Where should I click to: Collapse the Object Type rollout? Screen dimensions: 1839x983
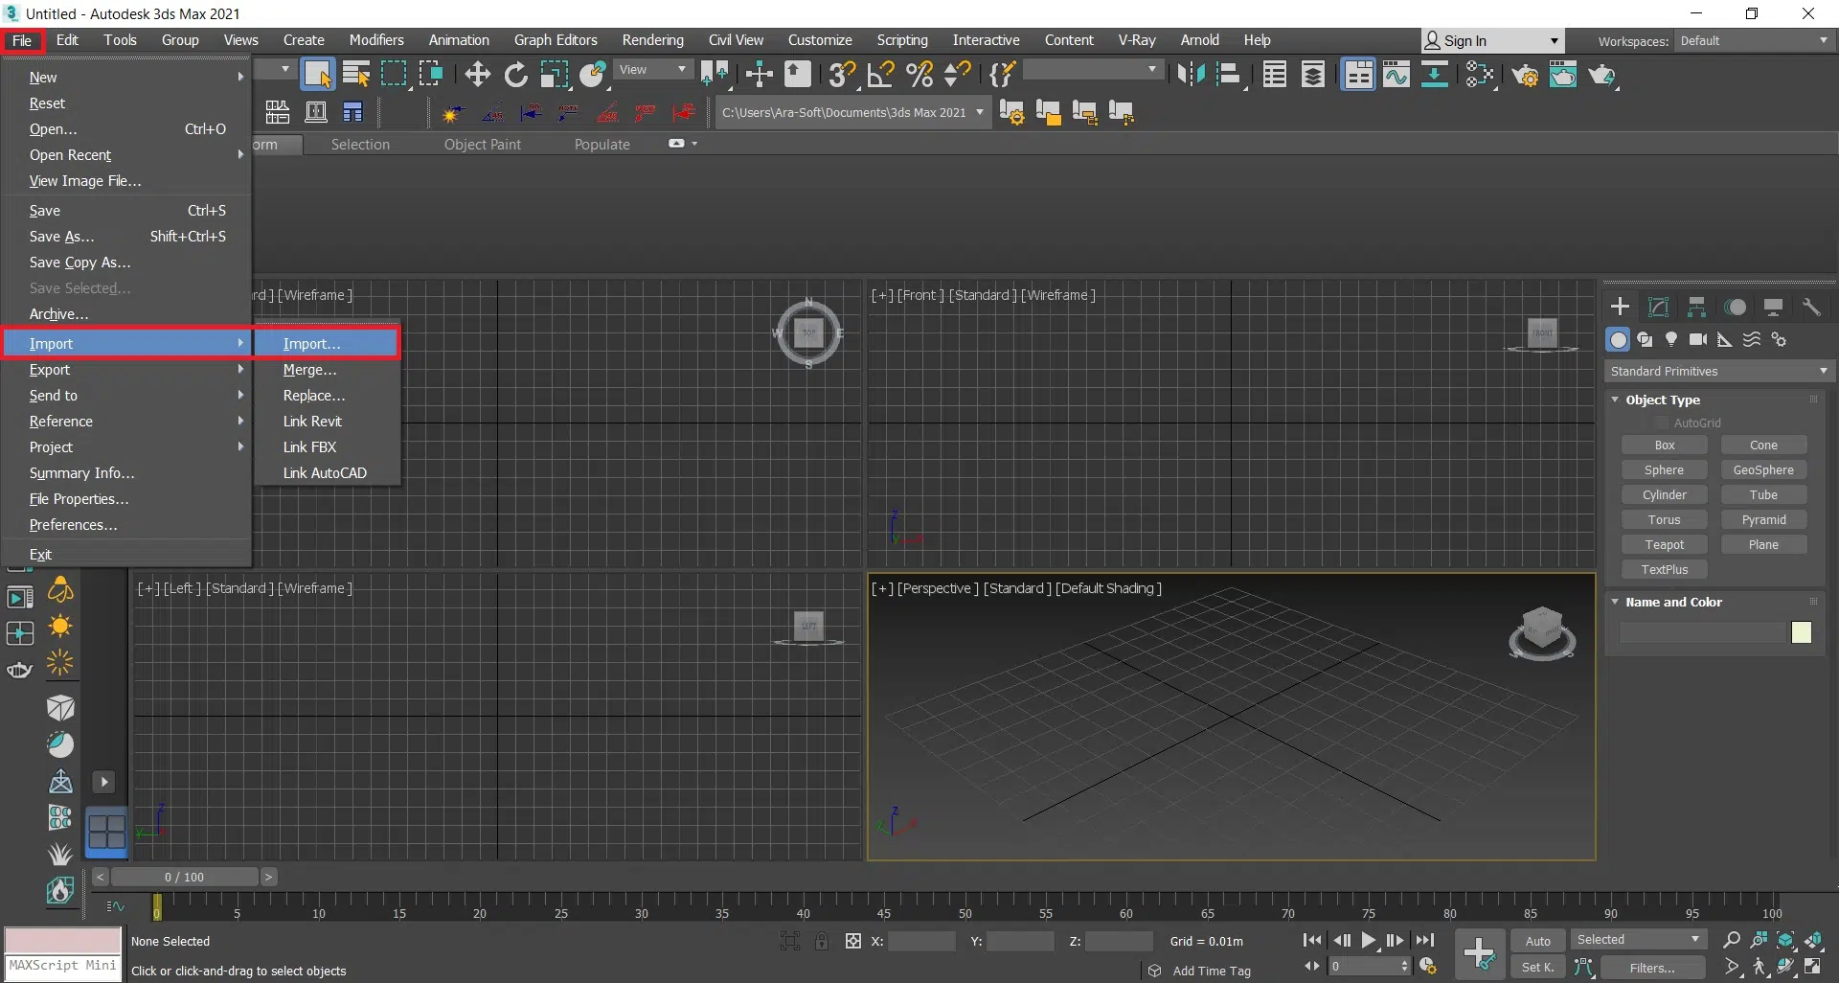tap(1662, 400)
